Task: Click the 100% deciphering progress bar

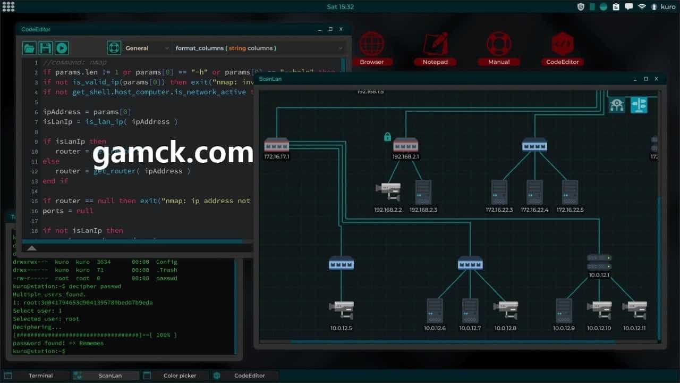Action: pos(95,335)
